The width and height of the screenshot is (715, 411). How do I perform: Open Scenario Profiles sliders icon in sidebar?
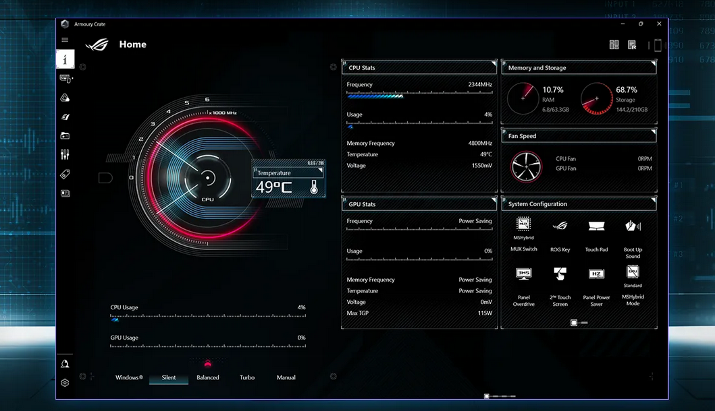(x=65, y=155)
